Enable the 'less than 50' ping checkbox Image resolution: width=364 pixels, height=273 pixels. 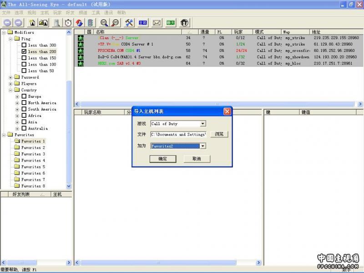(24, 71)
